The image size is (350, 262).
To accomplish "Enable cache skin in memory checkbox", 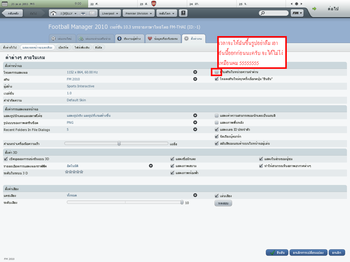I will pyautogui.click(x=217, y=72).
